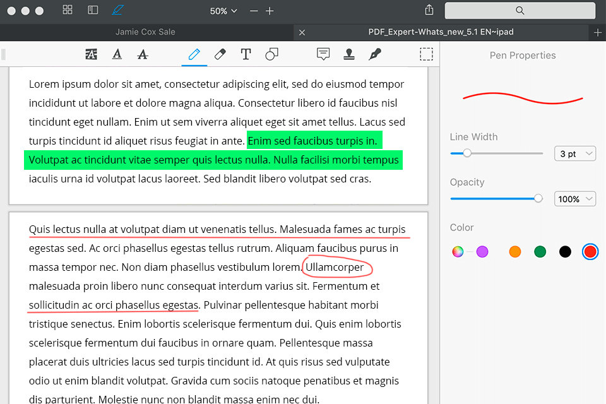Screen dimensions: 606x404
Task: Select the underline text tool
Action: 117,55
